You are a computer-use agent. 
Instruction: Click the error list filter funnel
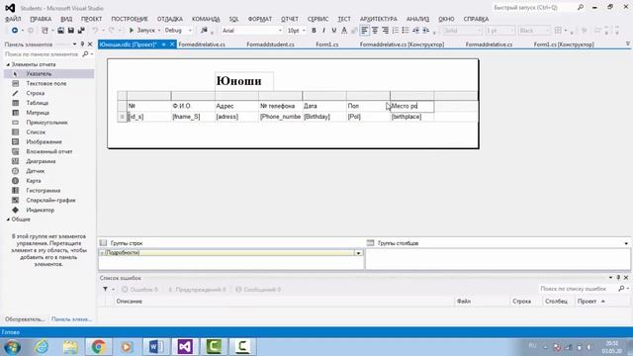click(106, 290)
